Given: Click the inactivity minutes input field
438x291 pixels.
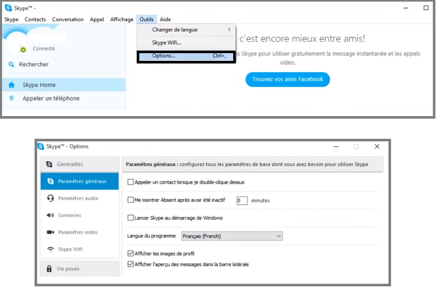Looking at the screenshot, I should click(x=242, y=200).
